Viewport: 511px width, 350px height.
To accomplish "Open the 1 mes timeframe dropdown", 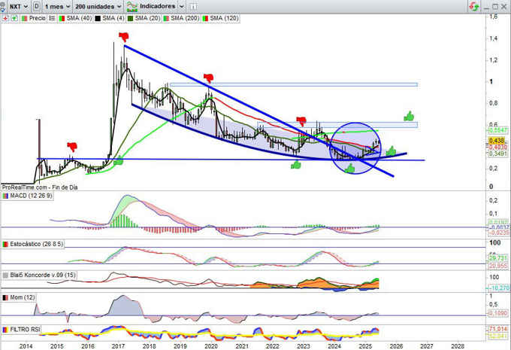I will coord(57,6).
